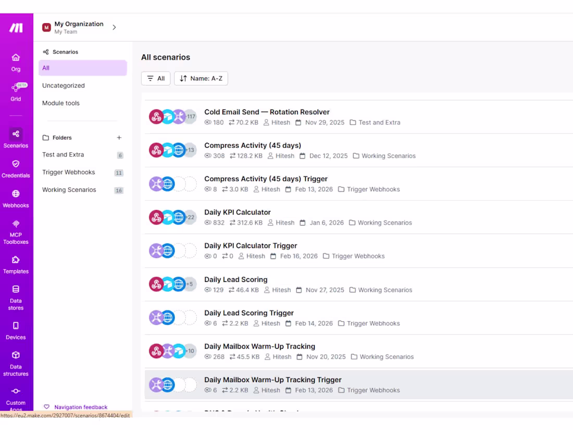Open Daily Mailbox Warm-Up Tracking scenario
Screen dimensions: 573x430
[259, 346]
